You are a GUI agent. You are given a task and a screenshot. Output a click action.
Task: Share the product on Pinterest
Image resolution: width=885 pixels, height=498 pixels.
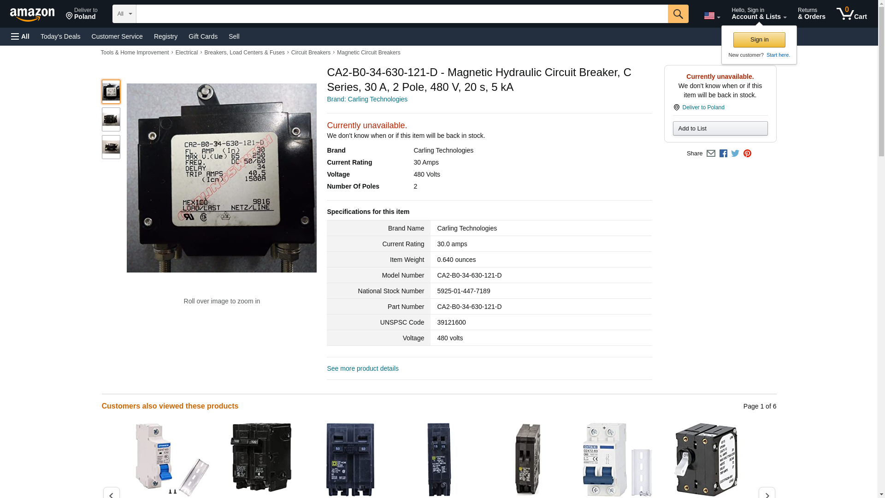click(x=747, y=154)
